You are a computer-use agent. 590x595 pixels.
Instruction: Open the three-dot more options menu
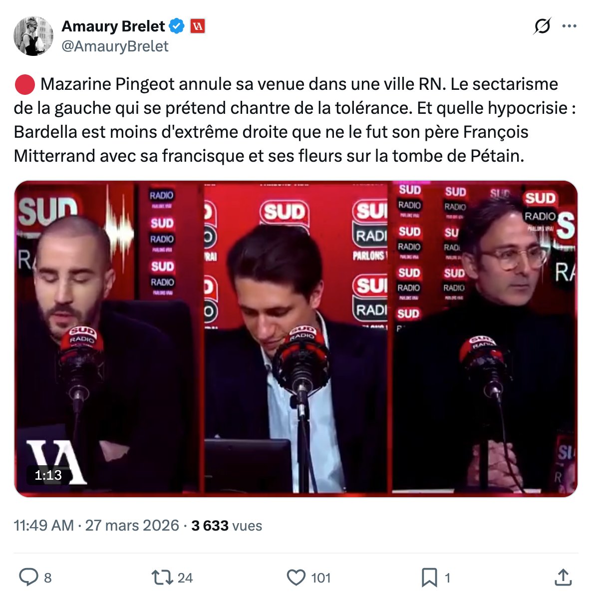coord(569,26)
